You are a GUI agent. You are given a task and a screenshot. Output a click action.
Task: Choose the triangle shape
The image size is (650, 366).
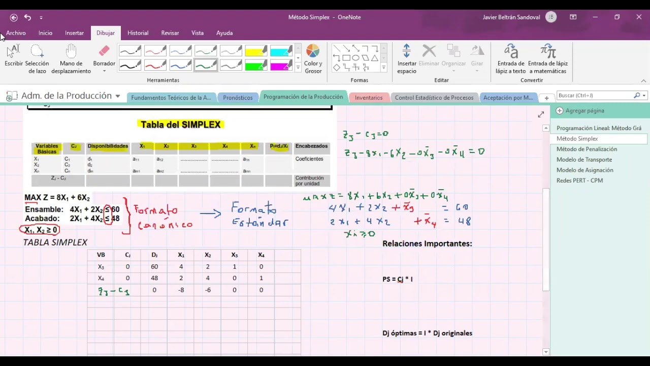[375, 58]
